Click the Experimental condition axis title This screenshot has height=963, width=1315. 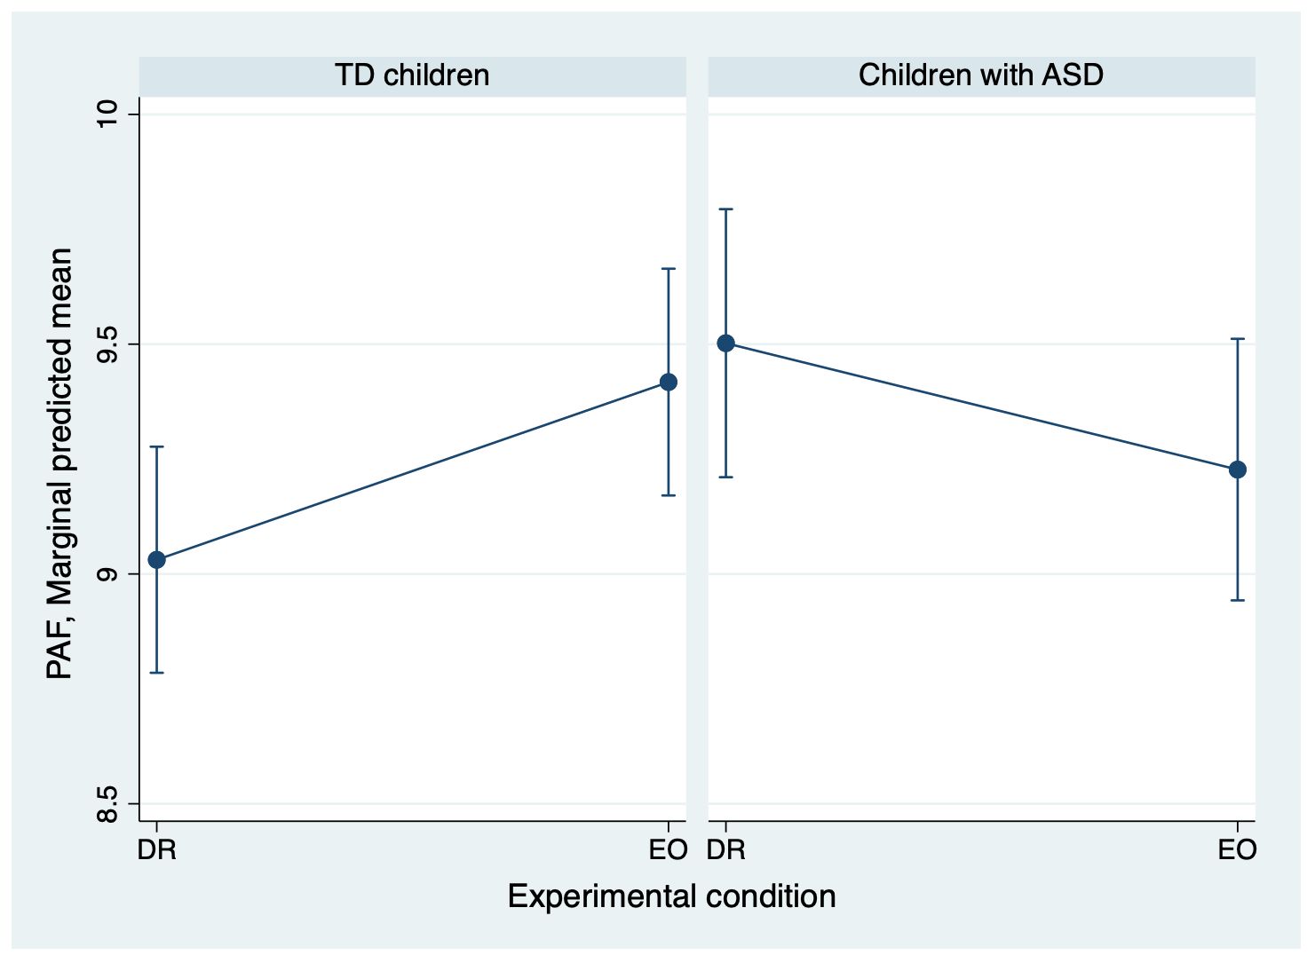(671, 896)
